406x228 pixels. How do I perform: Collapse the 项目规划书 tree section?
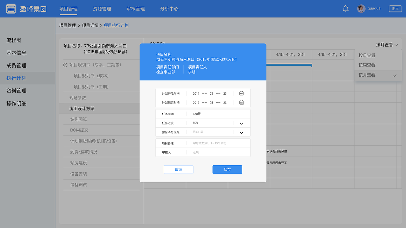coord(66,65)
